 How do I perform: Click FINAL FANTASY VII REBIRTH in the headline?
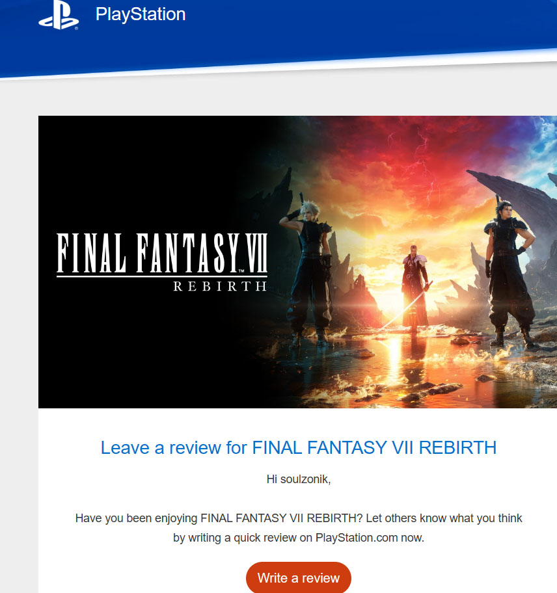374,448
